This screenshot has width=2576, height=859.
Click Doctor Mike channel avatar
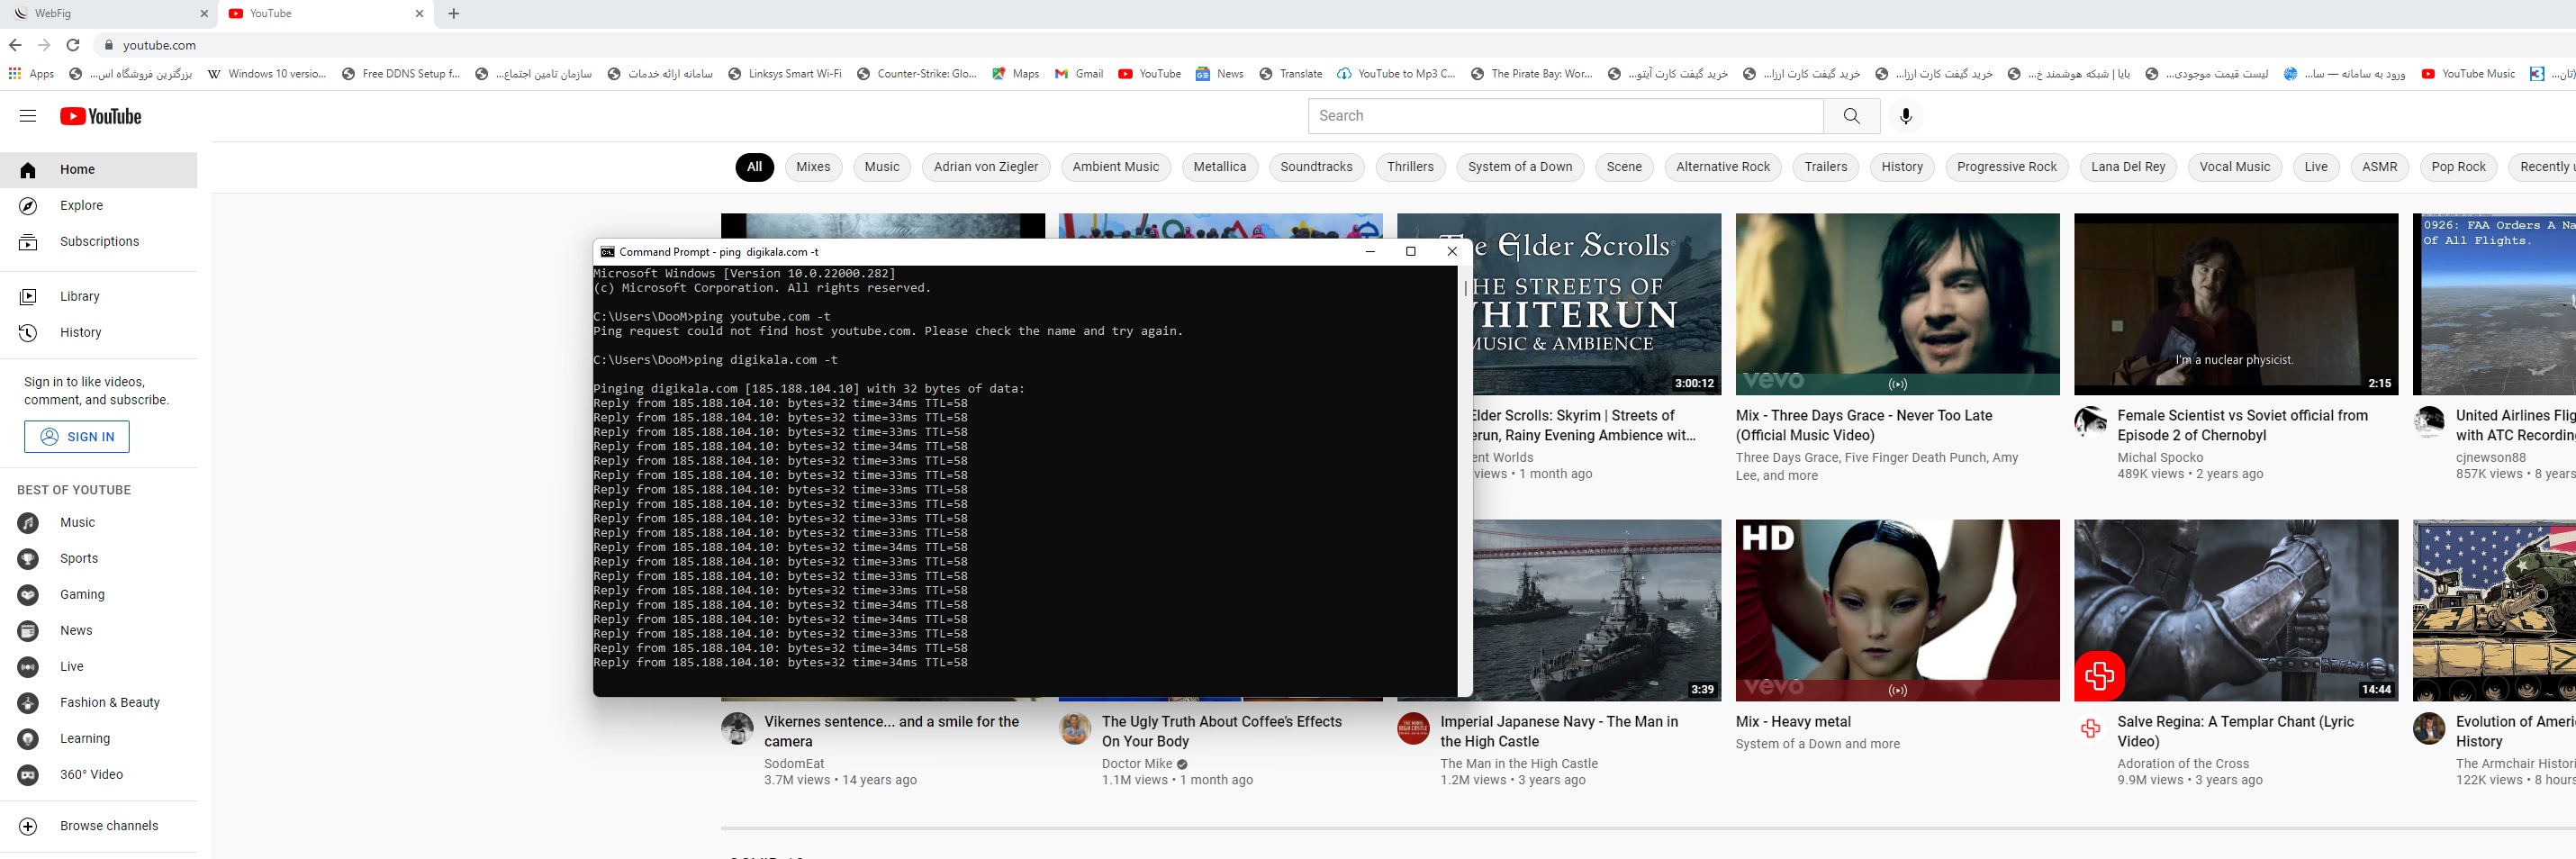[x=1075, y=729]
